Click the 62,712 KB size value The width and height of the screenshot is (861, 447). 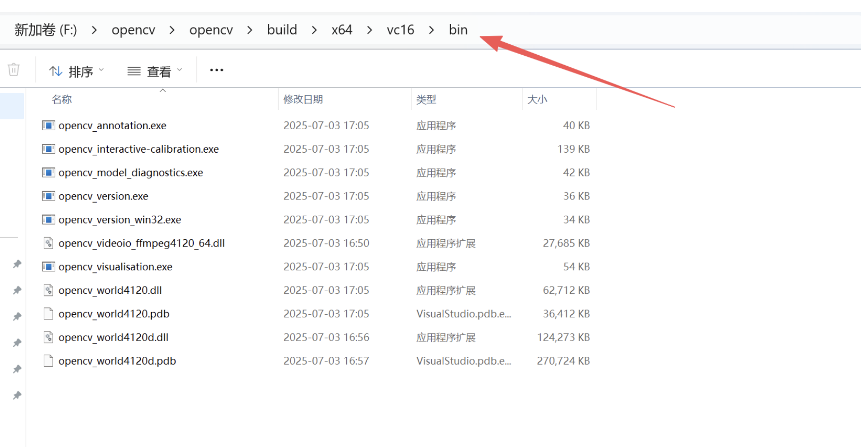pyautogui.click(x=566, y=290)
